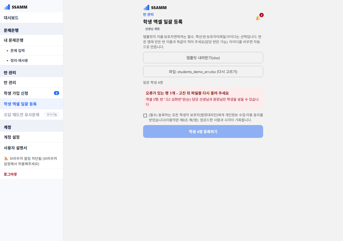
Task: Click the 학생 가입 신청 count badge
Action: (57, 93)
